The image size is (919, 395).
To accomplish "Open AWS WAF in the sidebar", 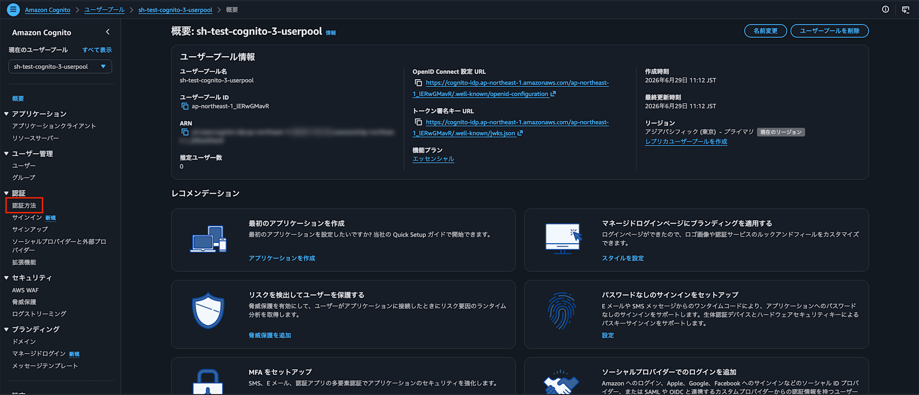I will coord(25,290).
